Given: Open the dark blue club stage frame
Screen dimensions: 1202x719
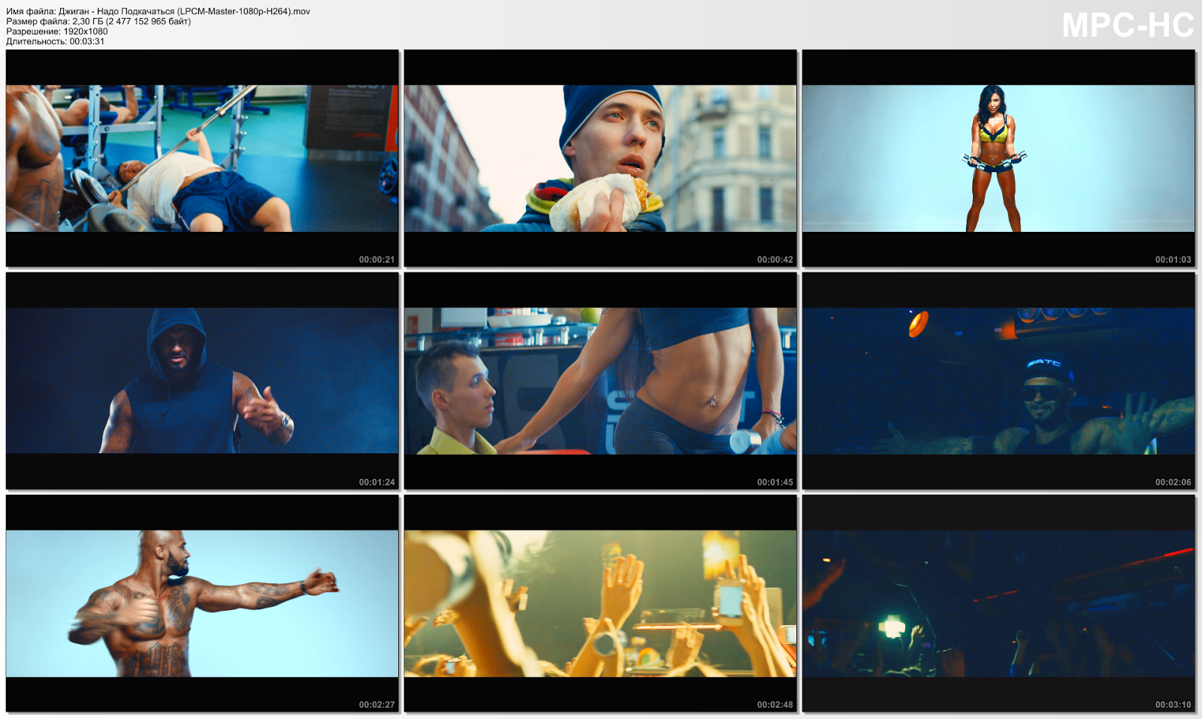Looking at the screenshot, I should pos(998,603).
